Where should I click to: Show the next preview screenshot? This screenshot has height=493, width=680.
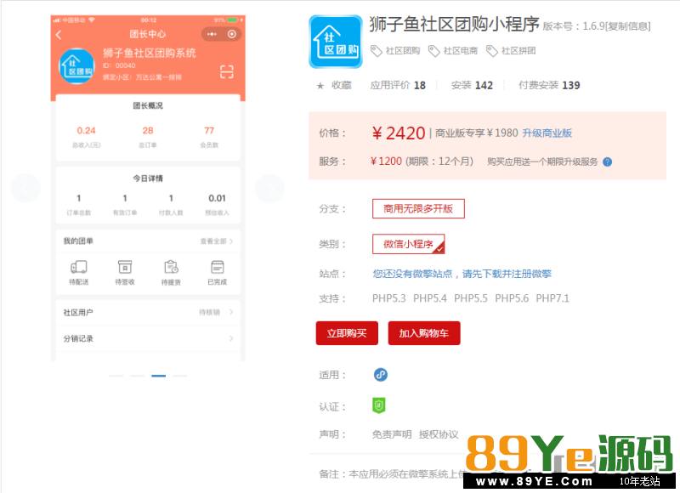(269, 188)
